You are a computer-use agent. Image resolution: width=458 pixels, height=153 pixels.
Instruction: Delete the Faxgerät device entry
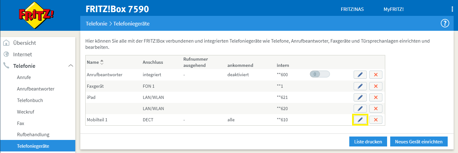[x=376, y=86]
